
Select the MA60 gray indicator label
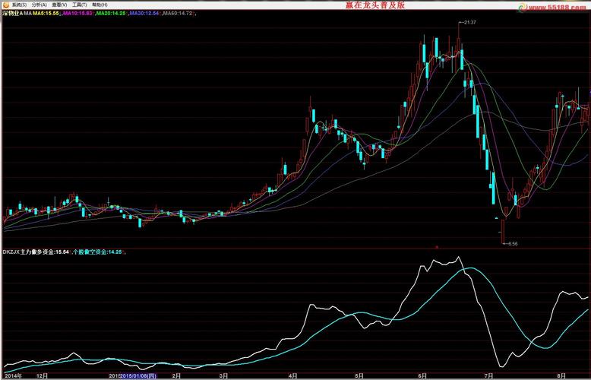(x=177, y=13)
